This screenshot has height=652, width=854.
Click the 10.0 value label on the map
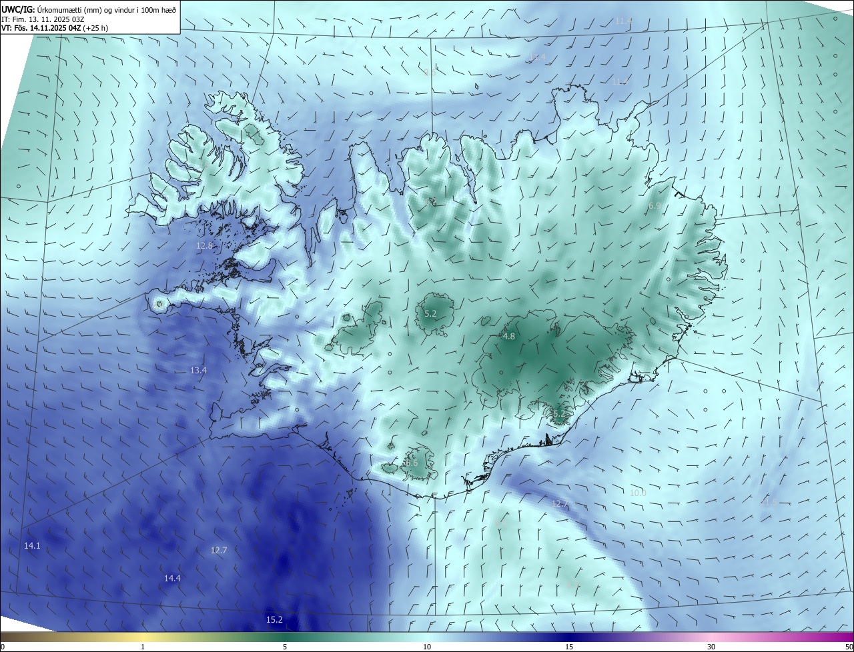638,493
